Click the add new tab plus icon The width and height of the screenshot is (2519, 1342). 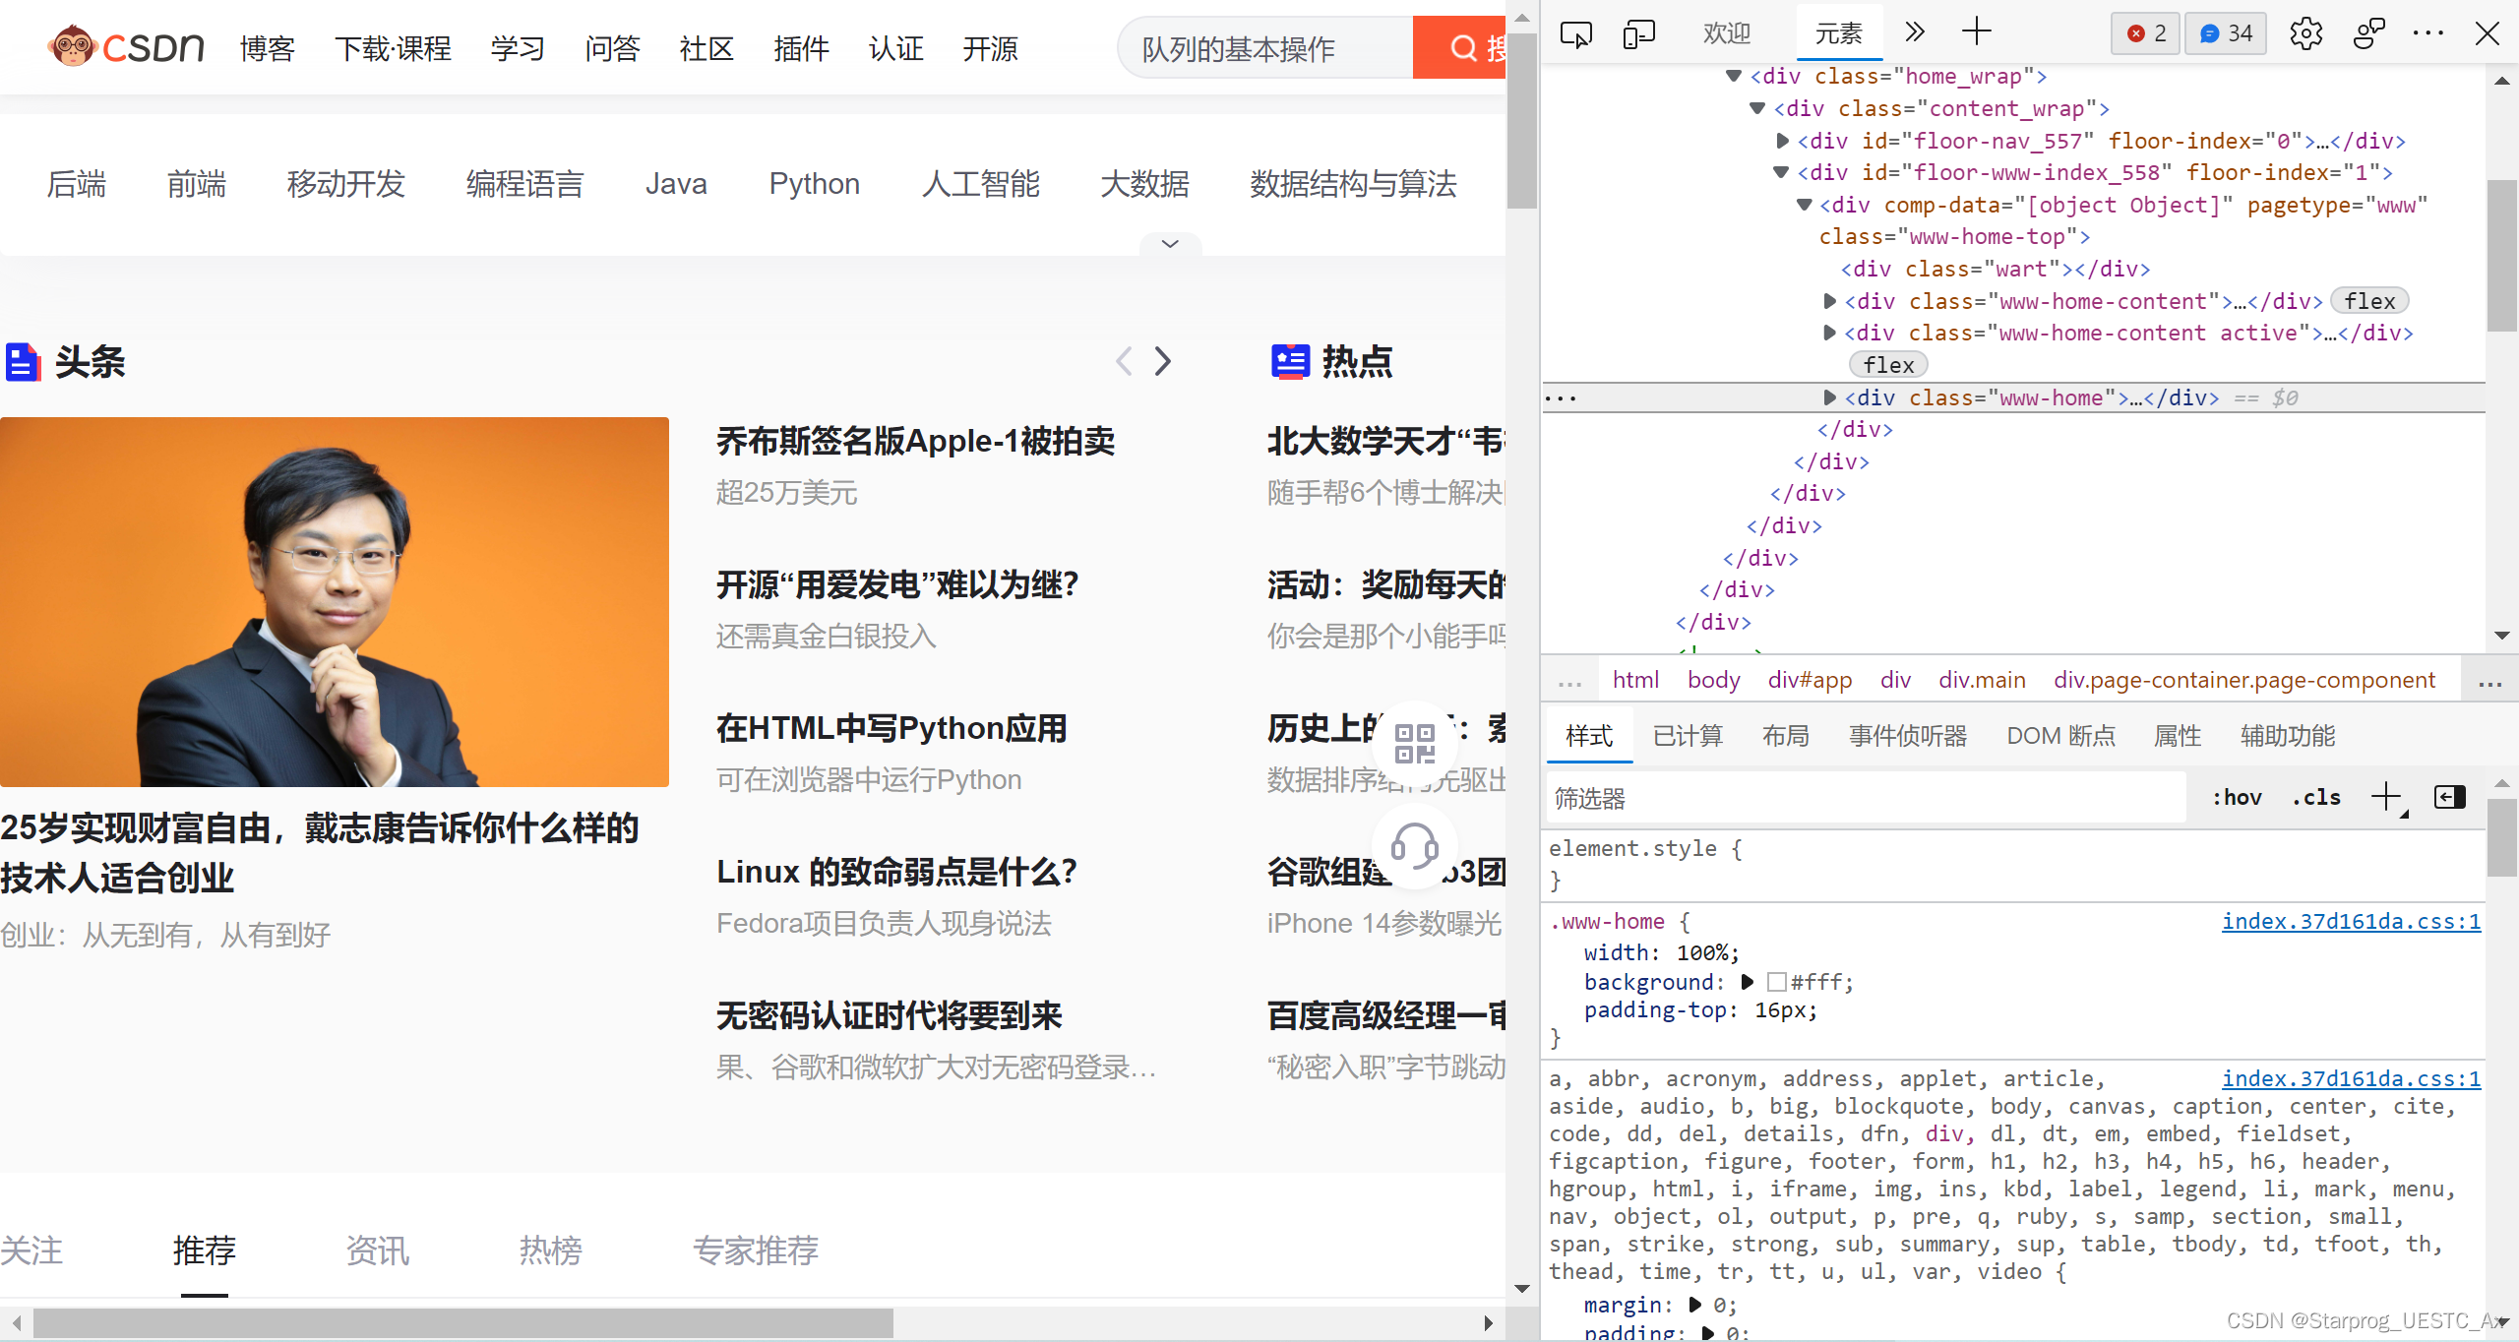coord(1976,32)
